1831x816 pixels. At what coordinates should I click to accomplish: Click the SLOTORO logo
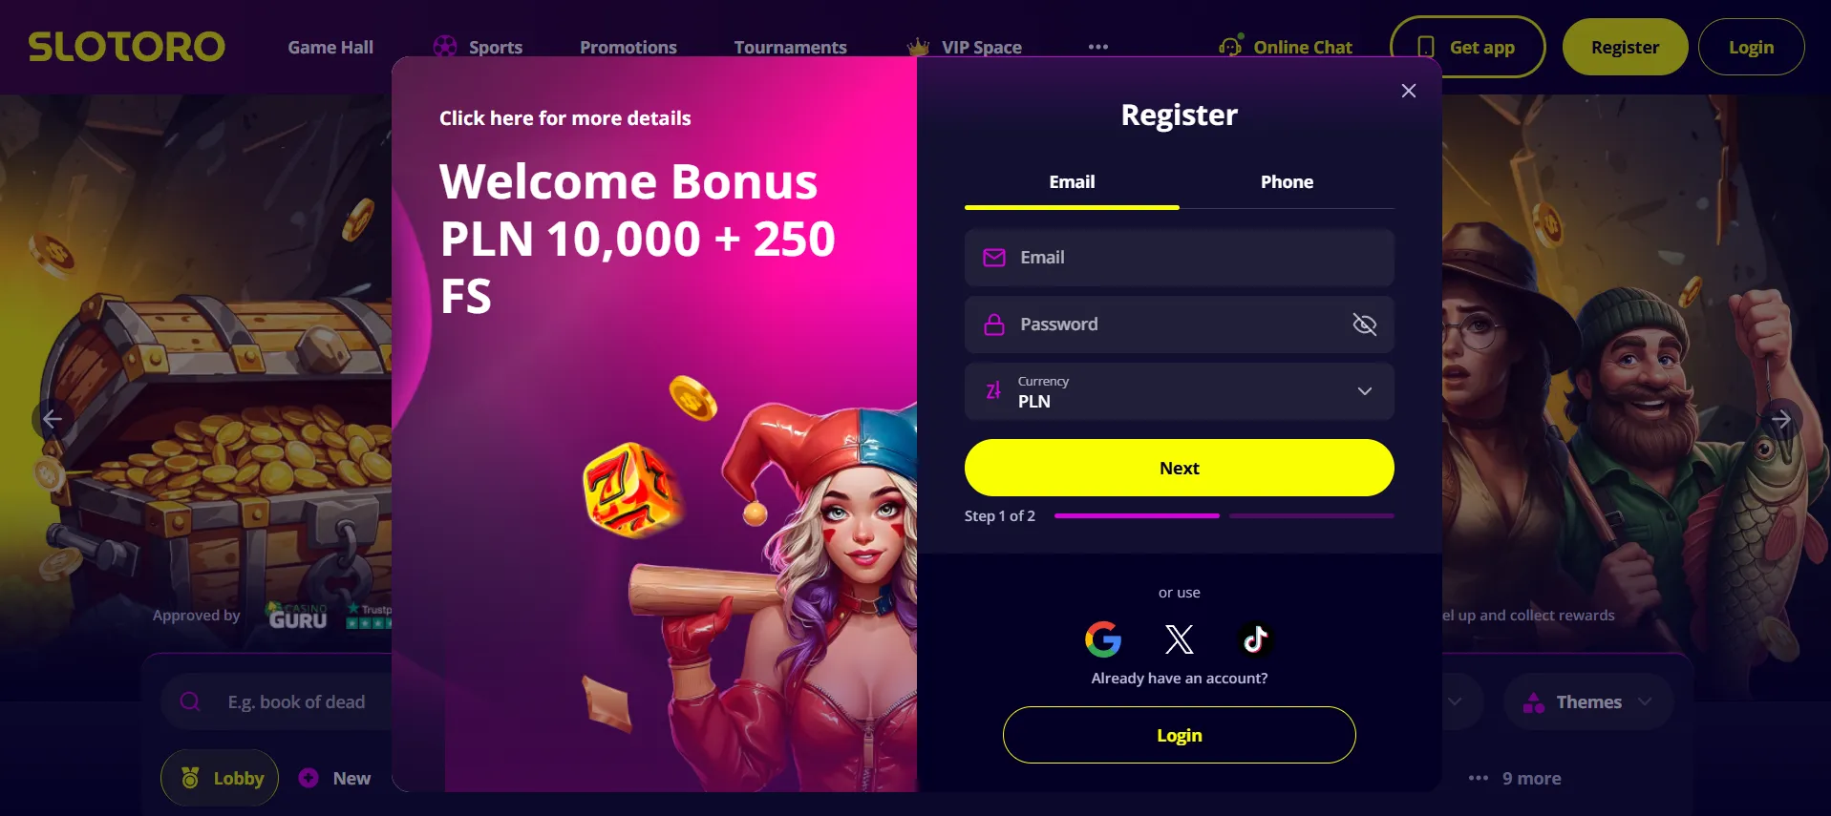pos(127,47)
